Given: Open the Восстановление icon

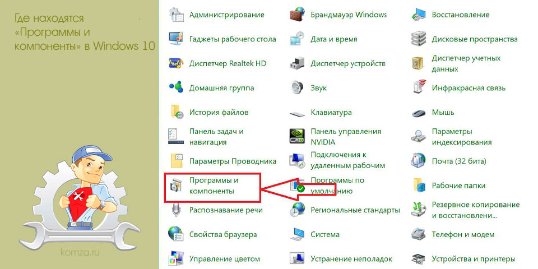Looking at the screenshot, I should [418, 15].
